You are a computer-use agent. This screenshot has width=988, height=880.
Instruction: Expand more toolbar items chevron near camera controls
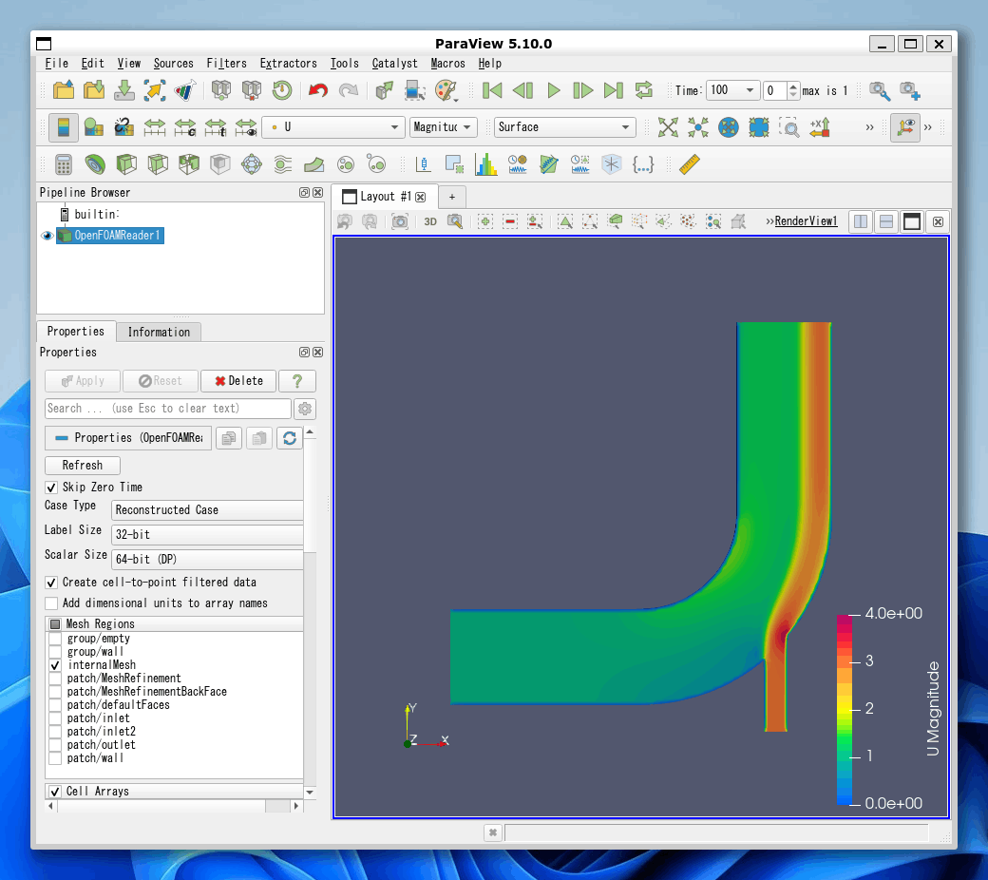(869, 127)
